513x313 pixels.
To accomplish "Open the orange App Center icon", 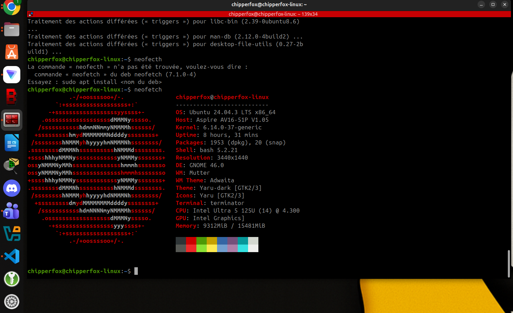I will coord(11,52).
